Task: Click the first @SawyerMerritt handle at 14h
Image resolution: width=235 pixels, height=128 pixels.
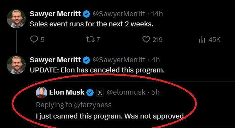Action: click(119, 14)
